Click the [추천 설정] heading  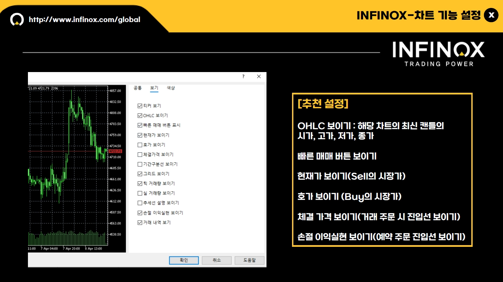coord(323,103)
